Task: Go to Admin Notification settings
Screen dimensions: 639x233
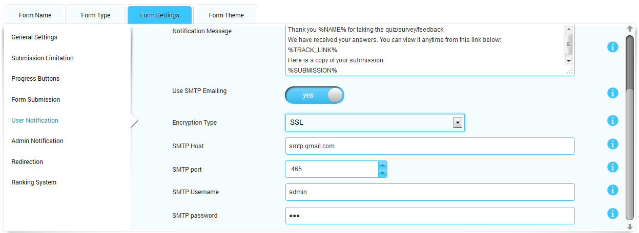Action: click(37, 141)
